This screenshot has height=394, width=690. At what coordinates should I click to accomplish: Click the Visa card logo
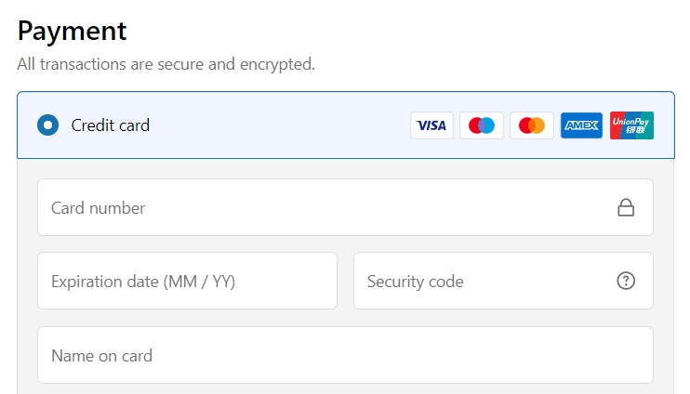(x=431, y=125)
